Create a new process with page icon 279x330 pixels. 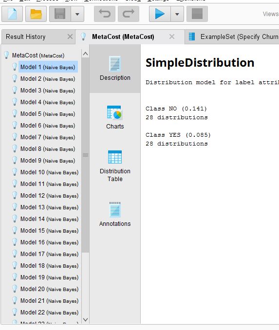click(12, 14)
